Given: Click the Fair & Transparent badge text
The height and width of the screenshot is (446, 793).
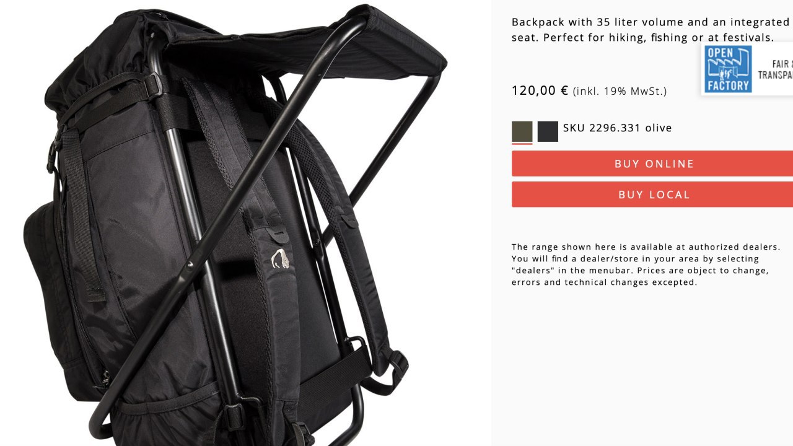Looking at the screenshot, I should click(x=775, y=69).
